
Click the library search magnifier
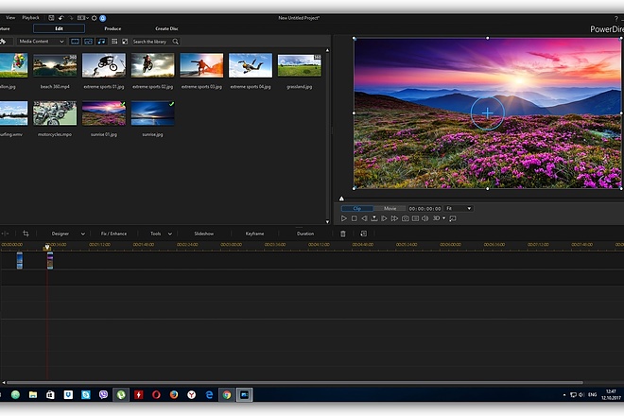pyautogui.click(x=176, y=42)
